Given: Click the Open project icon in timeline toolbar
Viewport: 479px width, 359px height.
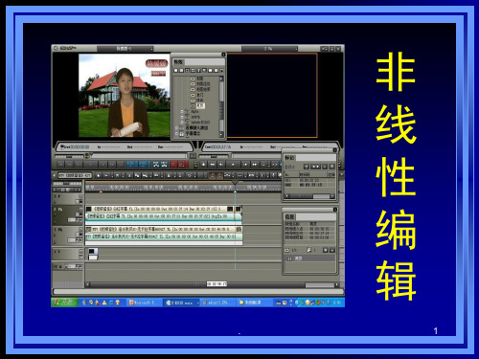Looking at the screenshot, I should pyautogui.click(x=106, y=175).
